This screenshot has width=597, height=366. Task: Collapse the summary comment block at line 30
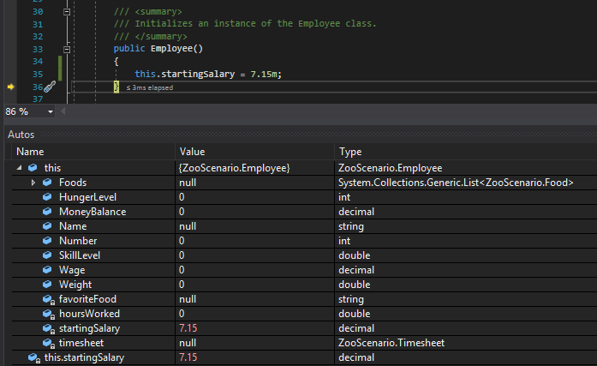point(66,10)
